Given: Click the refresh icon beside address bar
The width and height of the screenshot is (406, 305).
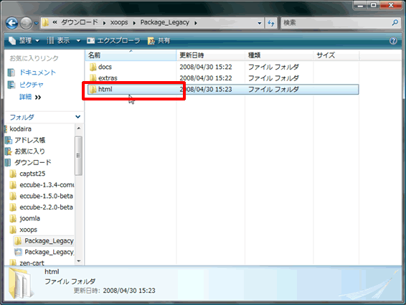Looking at the screenshot, I should 271,23.
